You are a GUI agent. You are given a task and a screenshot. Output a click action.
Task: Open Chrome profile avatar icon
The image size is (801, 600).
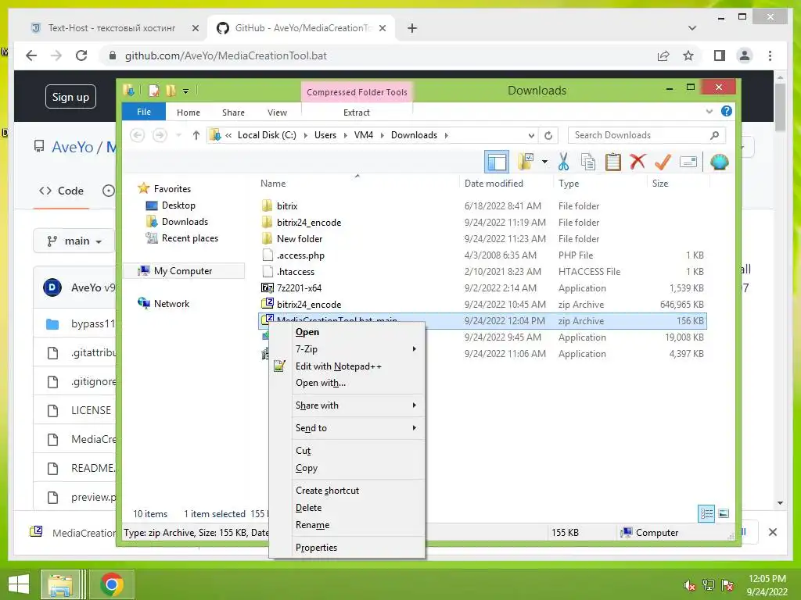745,55
